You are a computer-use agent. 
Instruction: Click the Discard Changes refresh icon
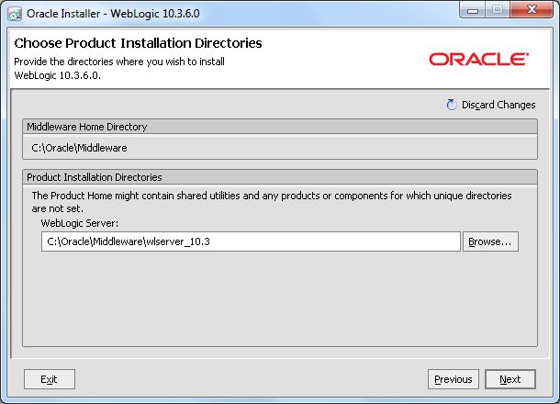click(x=452, y=105)
